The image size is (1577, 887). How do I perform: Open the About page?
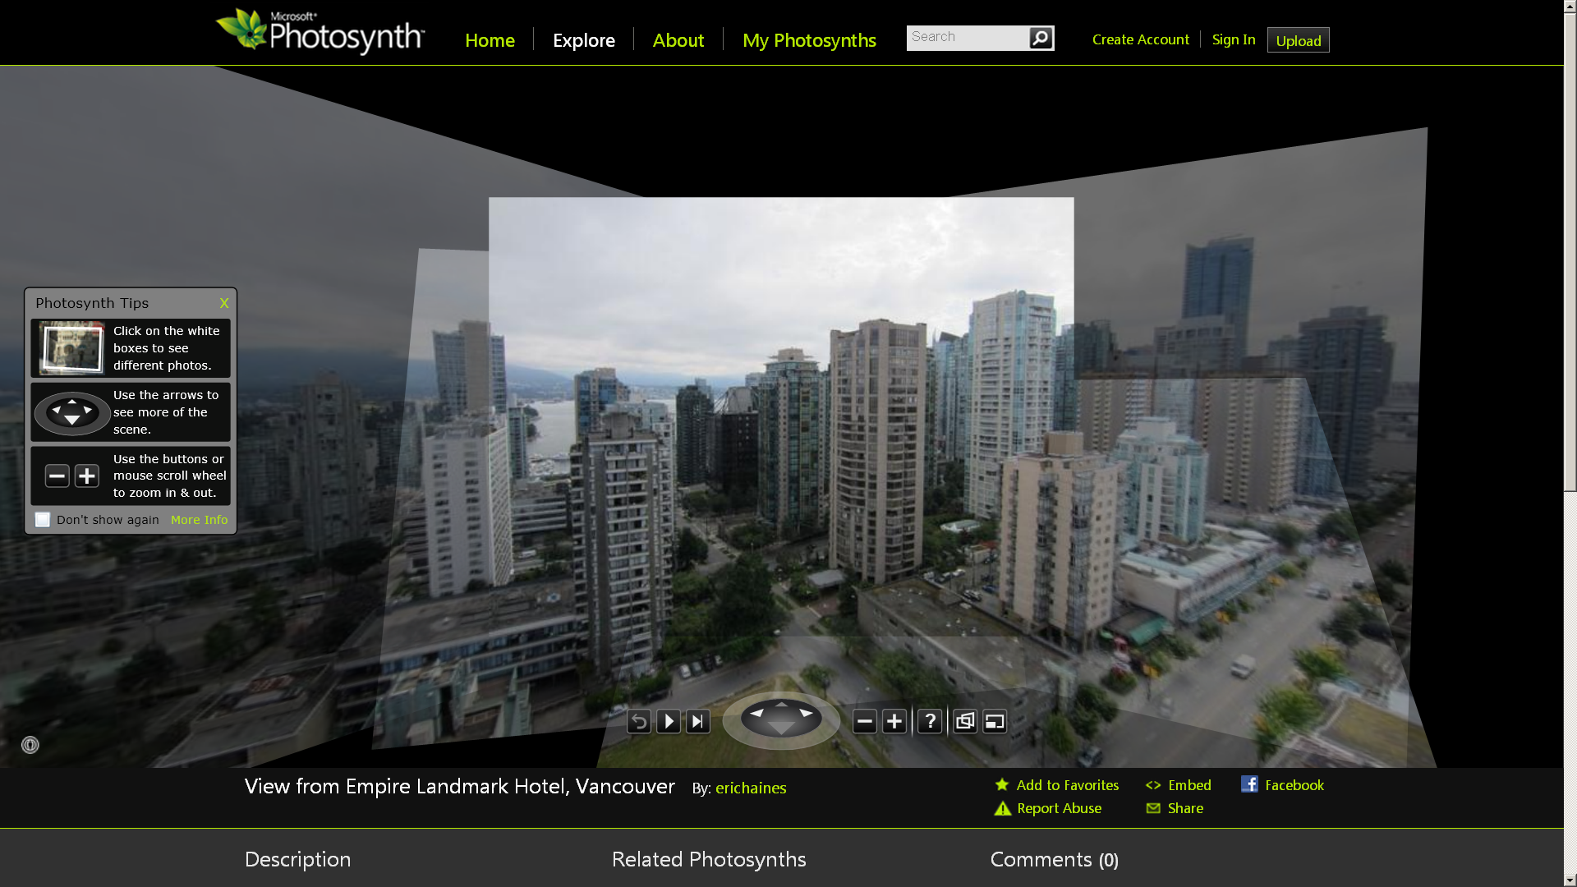pos(678,39)
